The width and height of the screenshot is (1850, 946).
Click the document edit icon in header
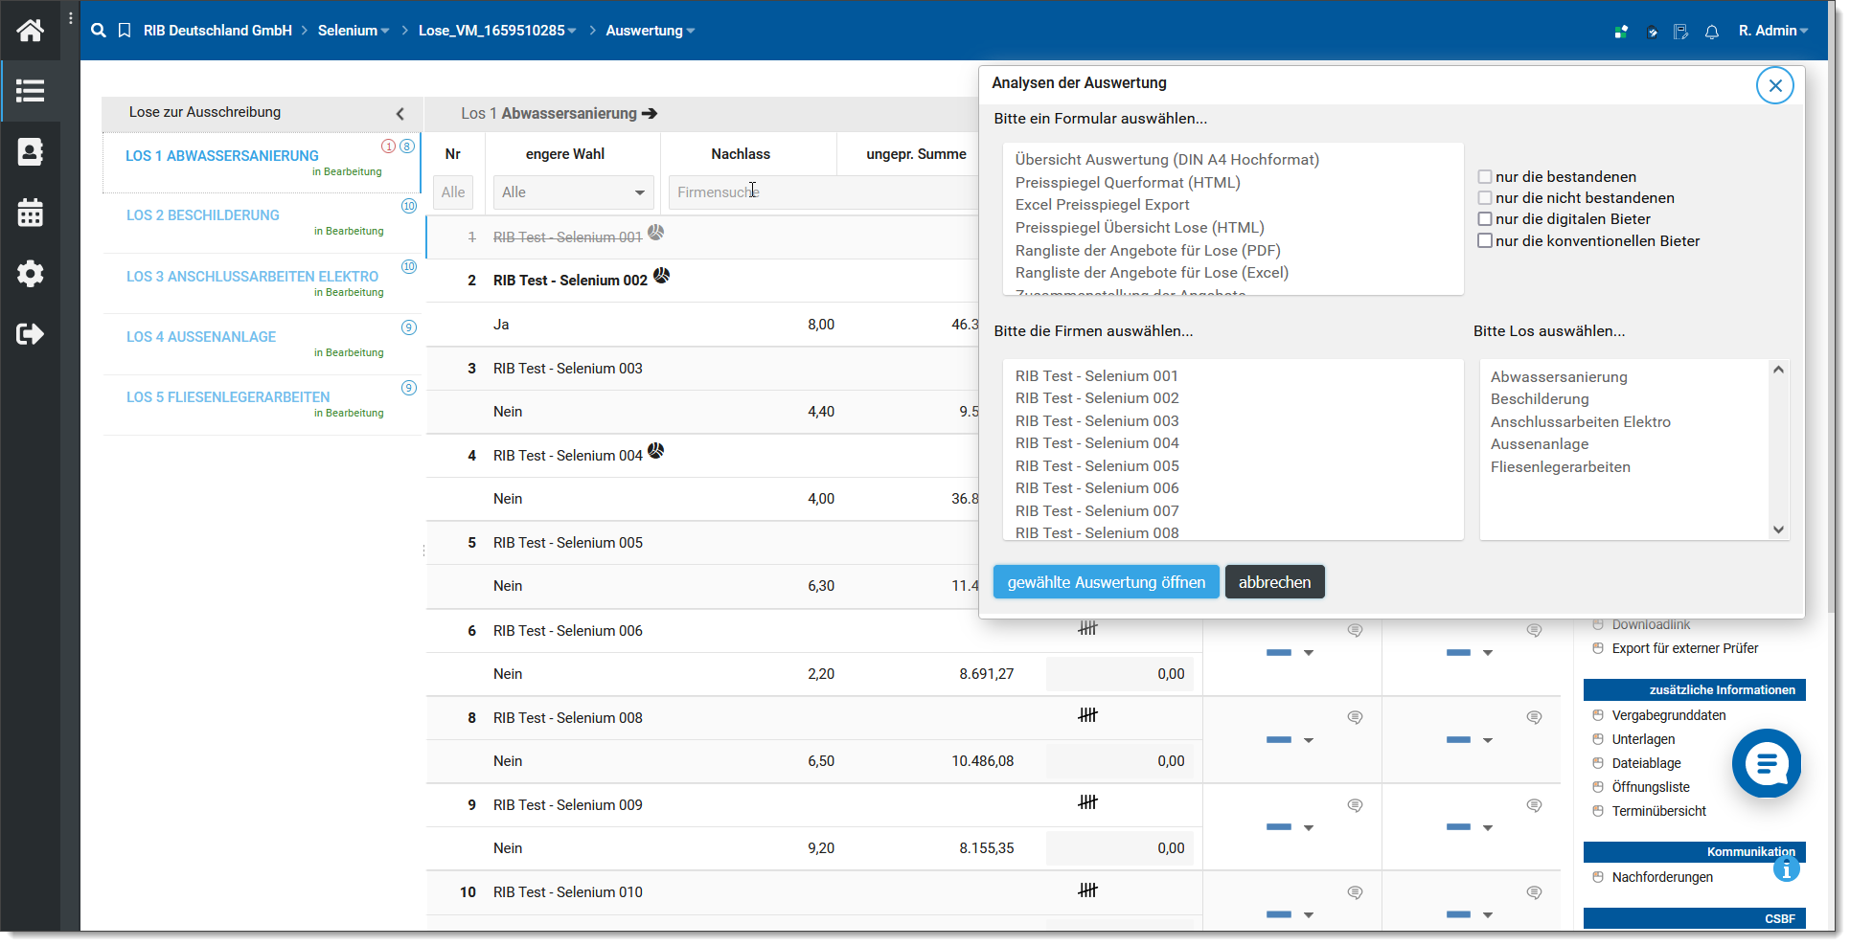point(1681,32)
